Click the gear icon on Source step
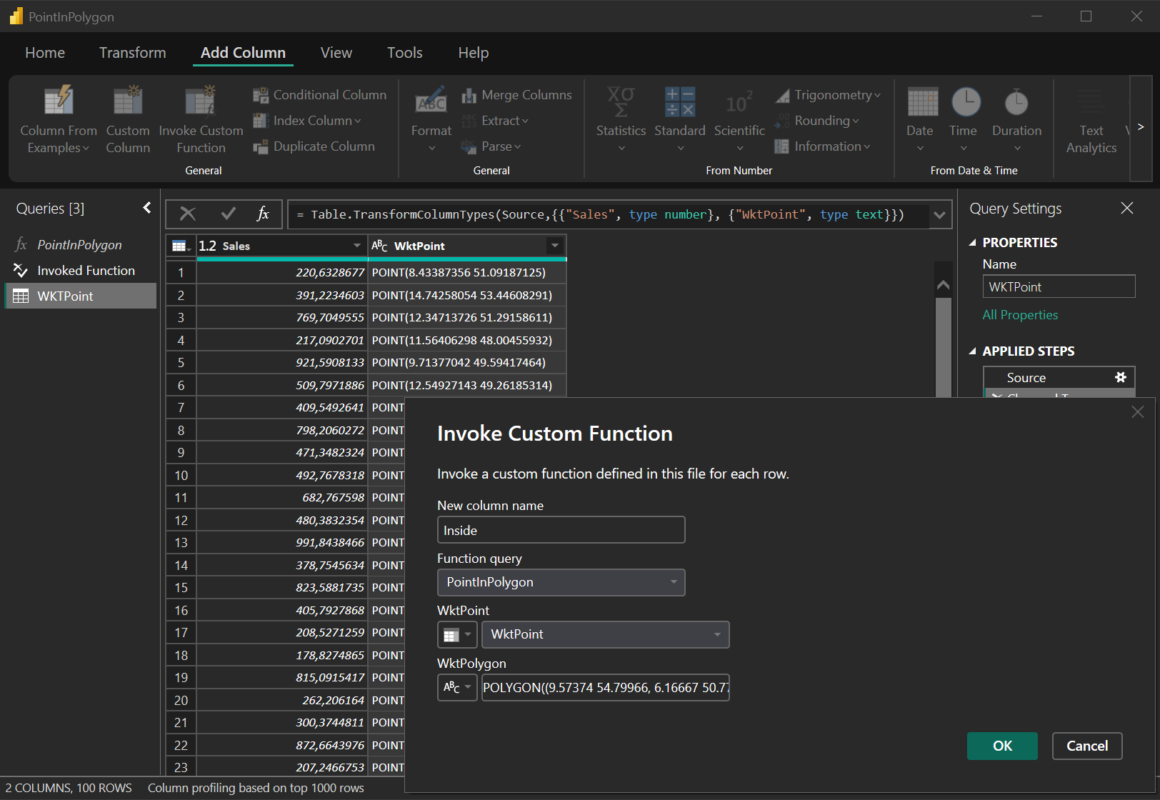The width and height of the screenshot is (1160, 800). point(1120,377)
